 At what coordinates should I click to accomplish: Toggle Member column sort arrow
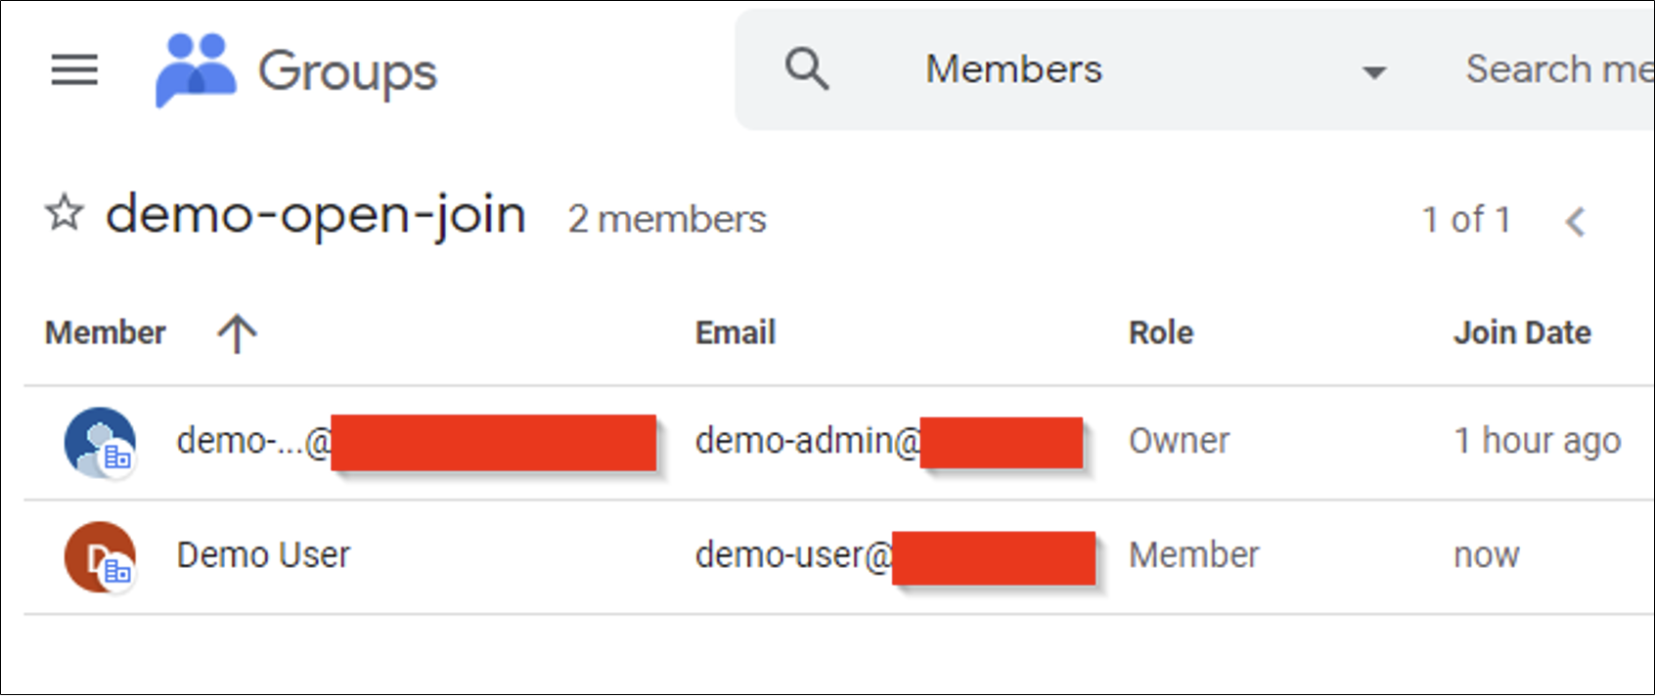237,333
